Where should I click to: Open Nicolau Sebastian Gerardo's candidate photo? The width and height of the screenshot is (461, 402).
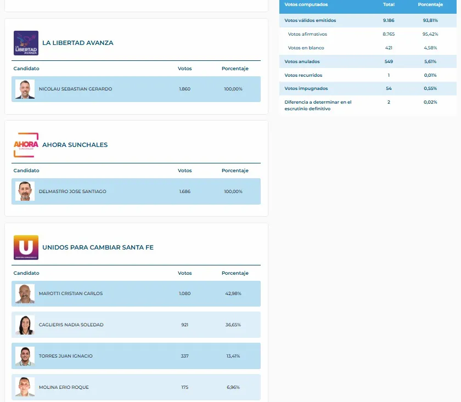pyautogui.click(x=25, y=89)
